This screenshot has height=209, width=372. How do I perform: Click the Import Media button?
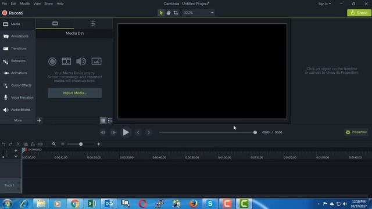point(75,93)
